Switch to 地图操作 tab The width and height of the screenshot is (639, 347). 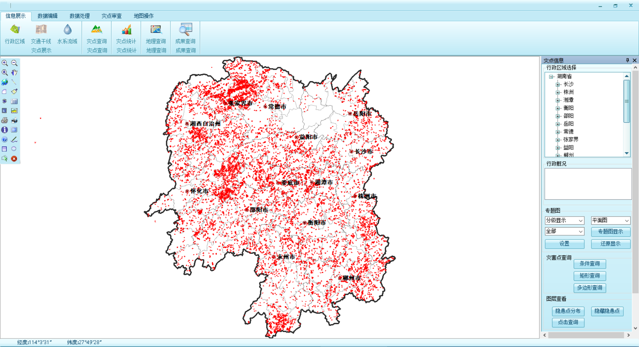click(143, 16)
